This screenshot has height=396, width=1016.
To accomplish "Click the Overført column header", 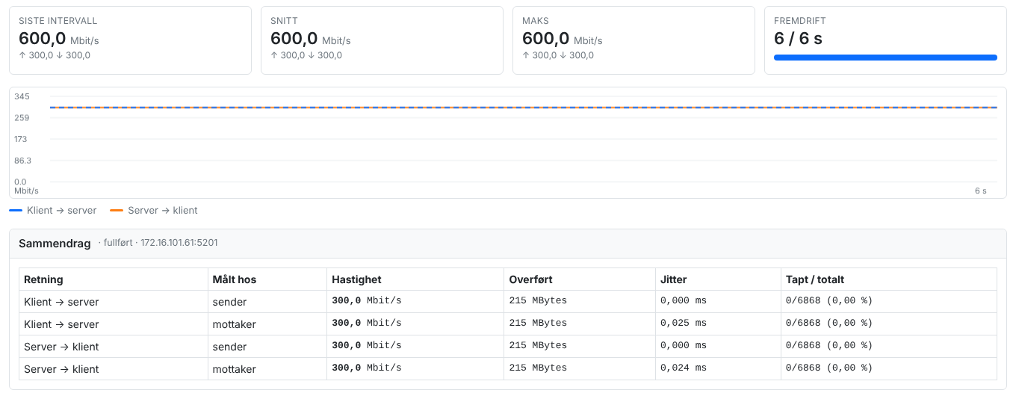I will click(530, 279).
